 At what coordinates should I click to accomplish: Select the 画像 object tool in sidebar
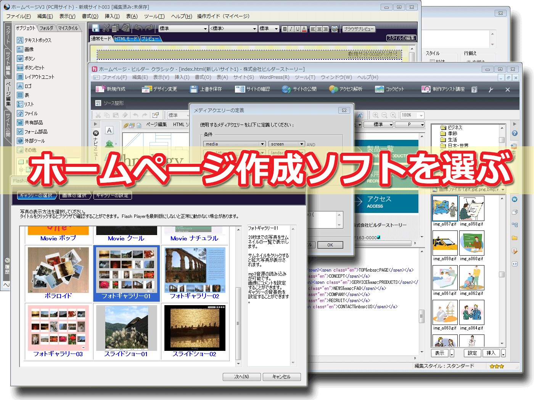[28, 49]
